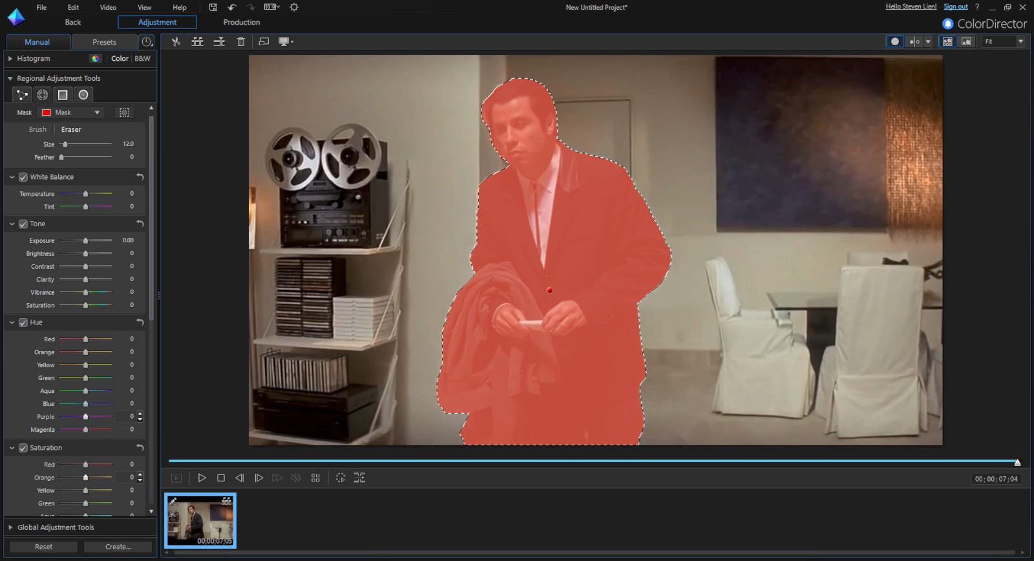The image size is (1034, 561).
Task: Open the Video menu
Action: [x=108, y=7]
